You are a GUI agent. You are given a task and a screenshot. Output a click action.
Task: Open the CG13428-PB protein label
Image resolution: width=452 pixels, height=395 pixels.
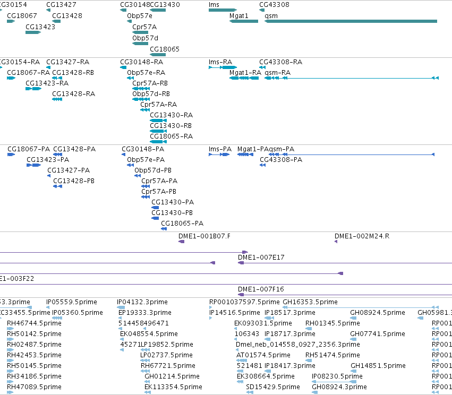(x=74, y=181)
